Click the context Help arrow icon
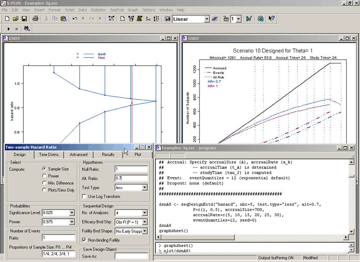This screenshot has width=360, height=262. [271, 19]
